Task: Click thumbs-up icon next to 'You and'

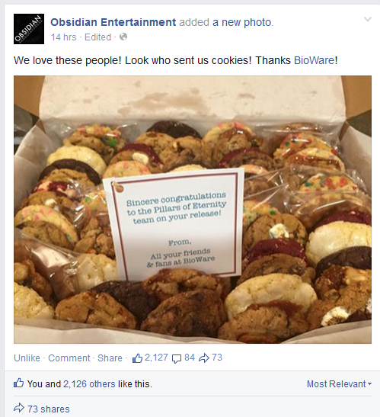Action: 18,383
